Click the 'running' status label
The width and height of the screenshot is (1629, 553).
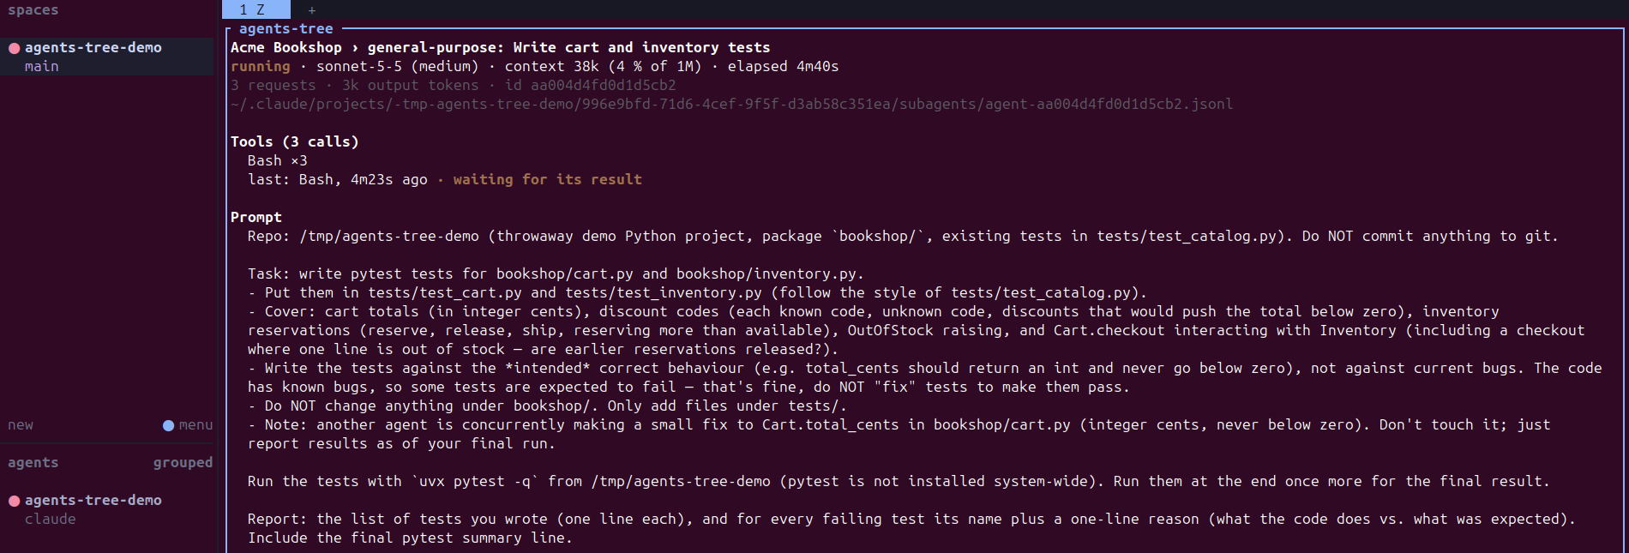[x=260, y=67]
